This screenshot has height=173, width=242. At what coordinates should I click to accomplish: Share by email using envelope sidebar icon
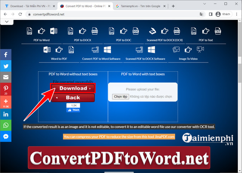coord(6,77)
